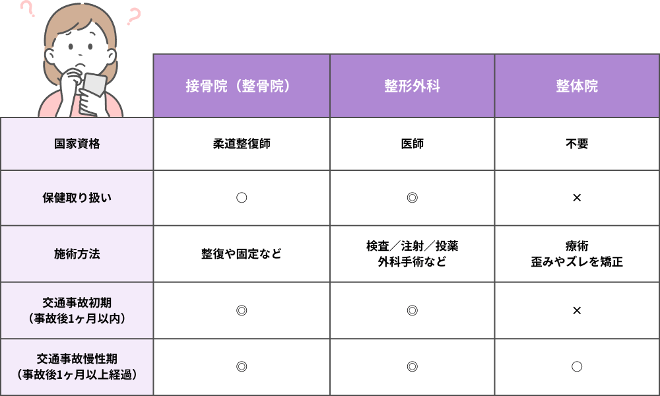Click the single circle in 保健取り扱い row
660x396 pixels.
pyautogui.click(x=242, y=197)
